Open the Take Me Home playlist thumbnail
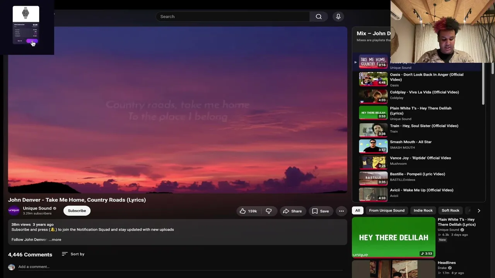Viewport: 495px width, 278px height. tap(373, 62)
